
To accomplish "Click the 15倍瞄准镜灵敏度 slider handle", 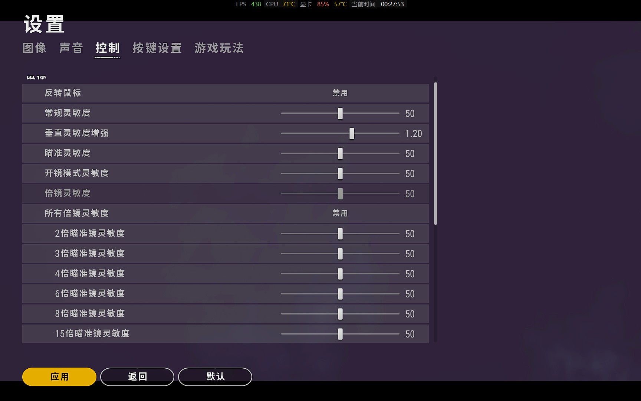I will (x=340, y=334).
